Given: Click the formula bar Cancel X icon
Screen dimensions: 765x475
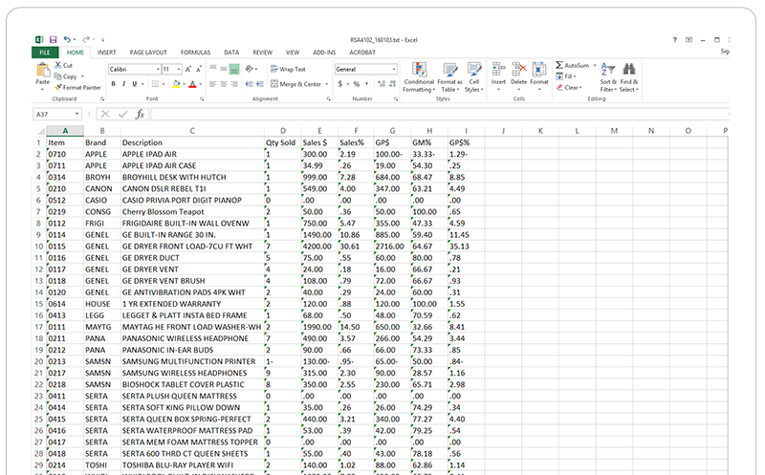Looking at the screenshot, I should [104, 114].
